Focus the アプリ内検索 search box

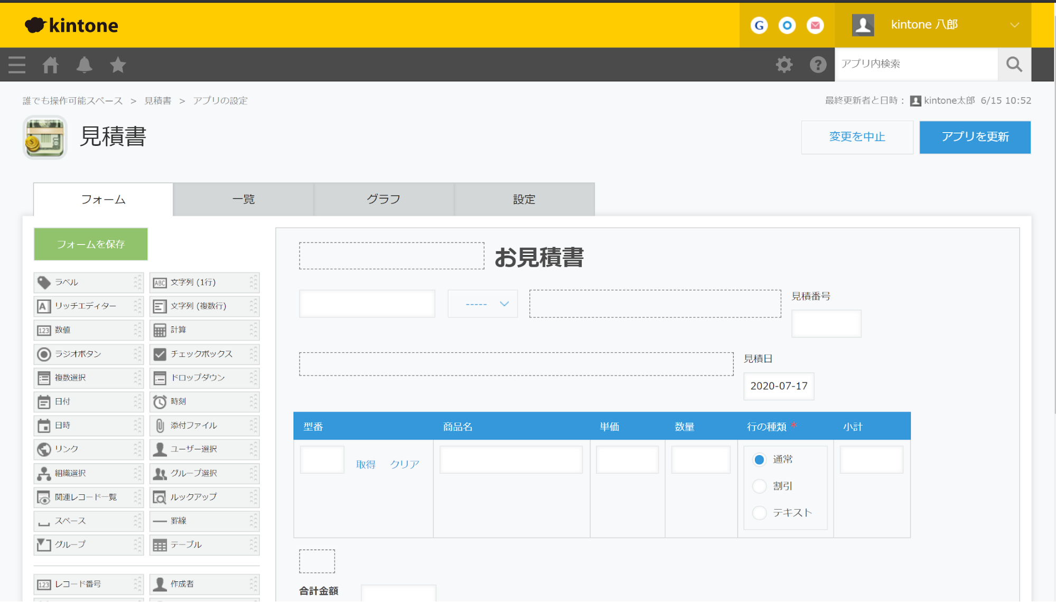click(917, 64)
